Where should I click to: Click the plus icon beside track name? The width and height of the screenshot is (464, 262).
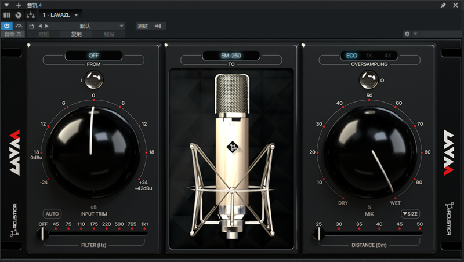tap(18, 5)
